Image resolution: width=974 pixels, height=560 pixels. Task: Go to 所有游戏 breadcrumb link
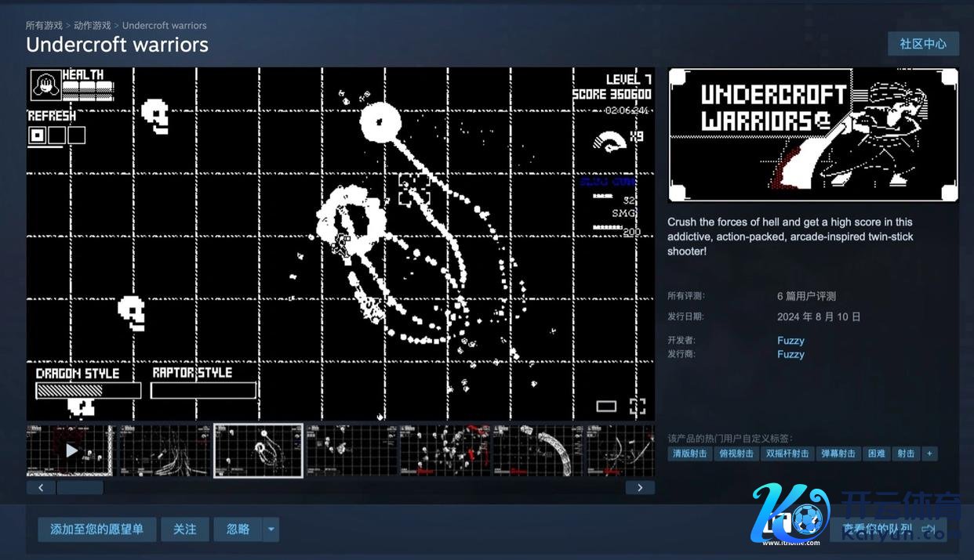point(44,25)
